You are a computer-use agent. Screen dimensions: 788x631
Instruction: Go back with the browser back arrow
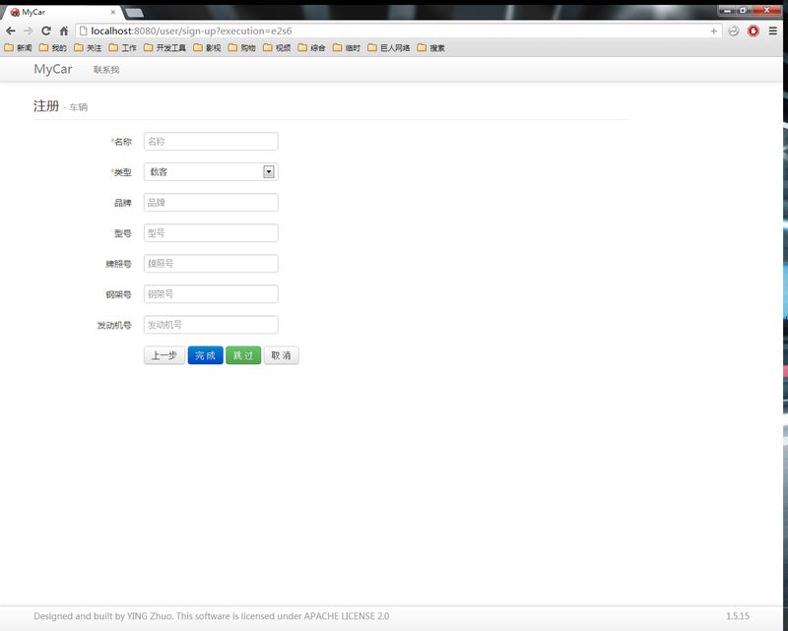(x=11, y=32)
